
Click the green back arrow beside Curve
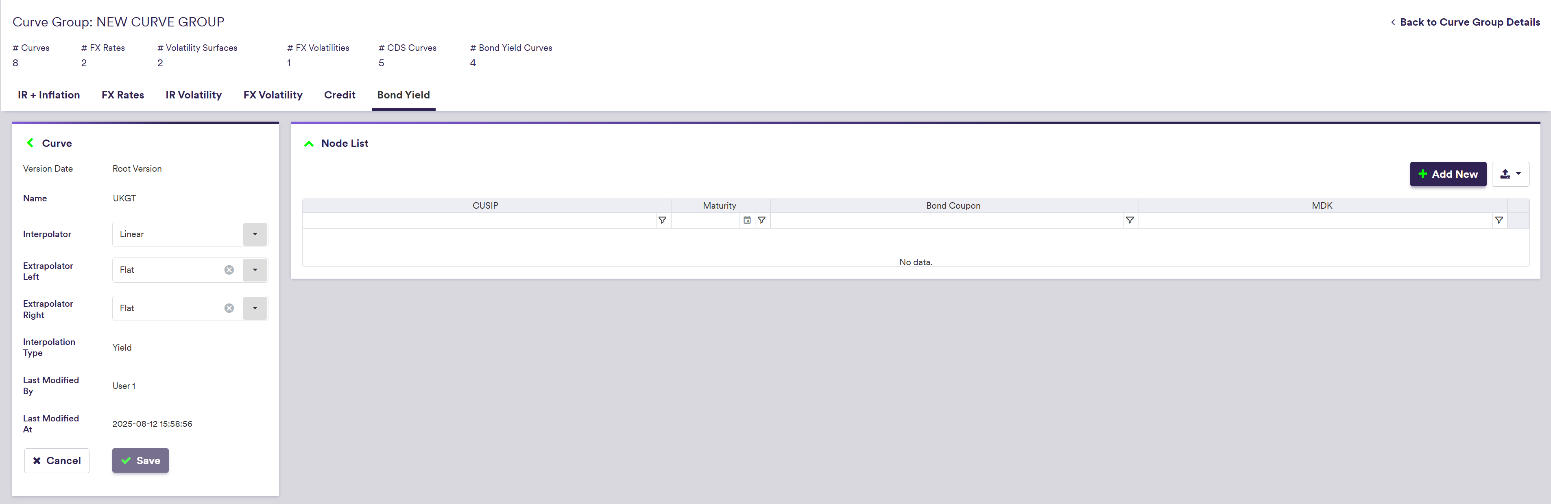(x=30, y=143)
